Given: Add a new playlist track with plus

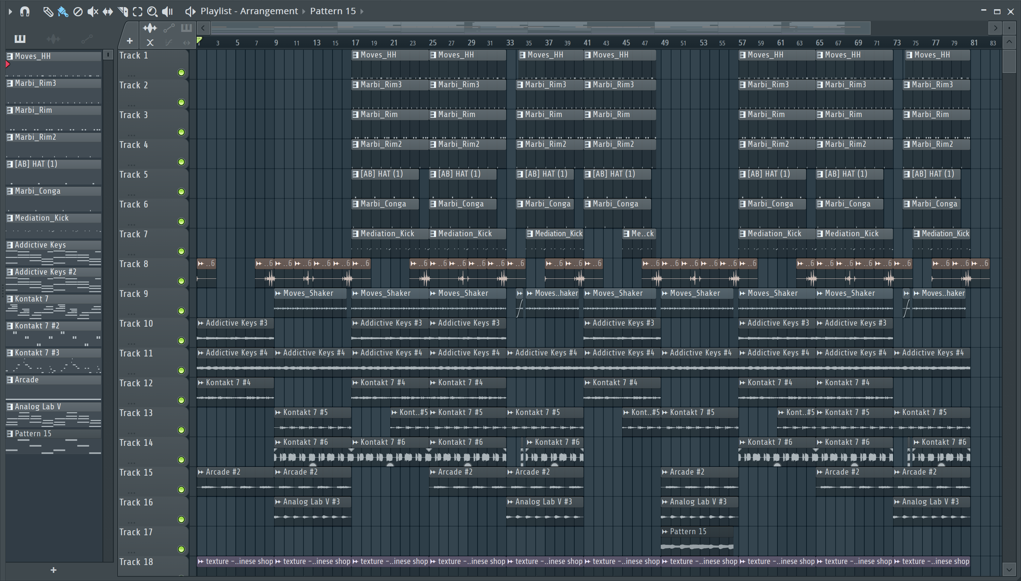Looking at the screenshot, I should coord(130,41).
